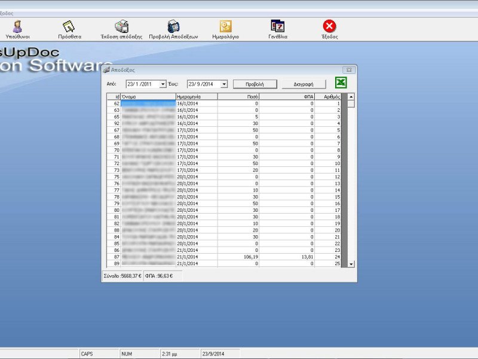Select the row with id 92
Viewport: 478px width, 359px height.
(224, 123)
